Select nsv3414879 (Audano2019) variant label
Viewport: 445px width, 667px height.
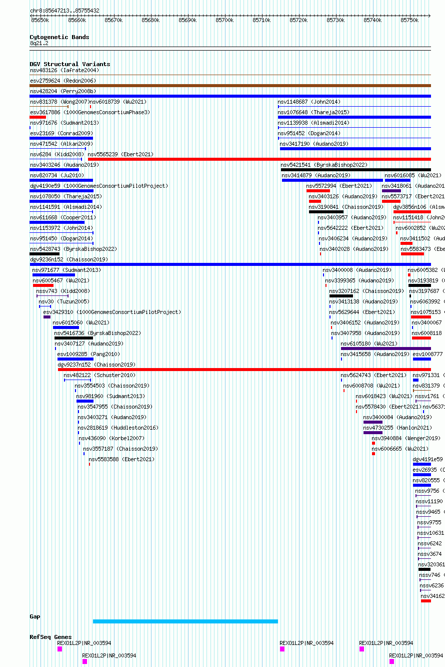click(316, 175)
